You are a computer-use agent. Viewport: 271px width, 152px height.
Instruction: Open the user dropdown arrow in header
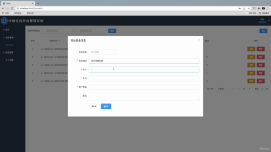pos(268,21)
